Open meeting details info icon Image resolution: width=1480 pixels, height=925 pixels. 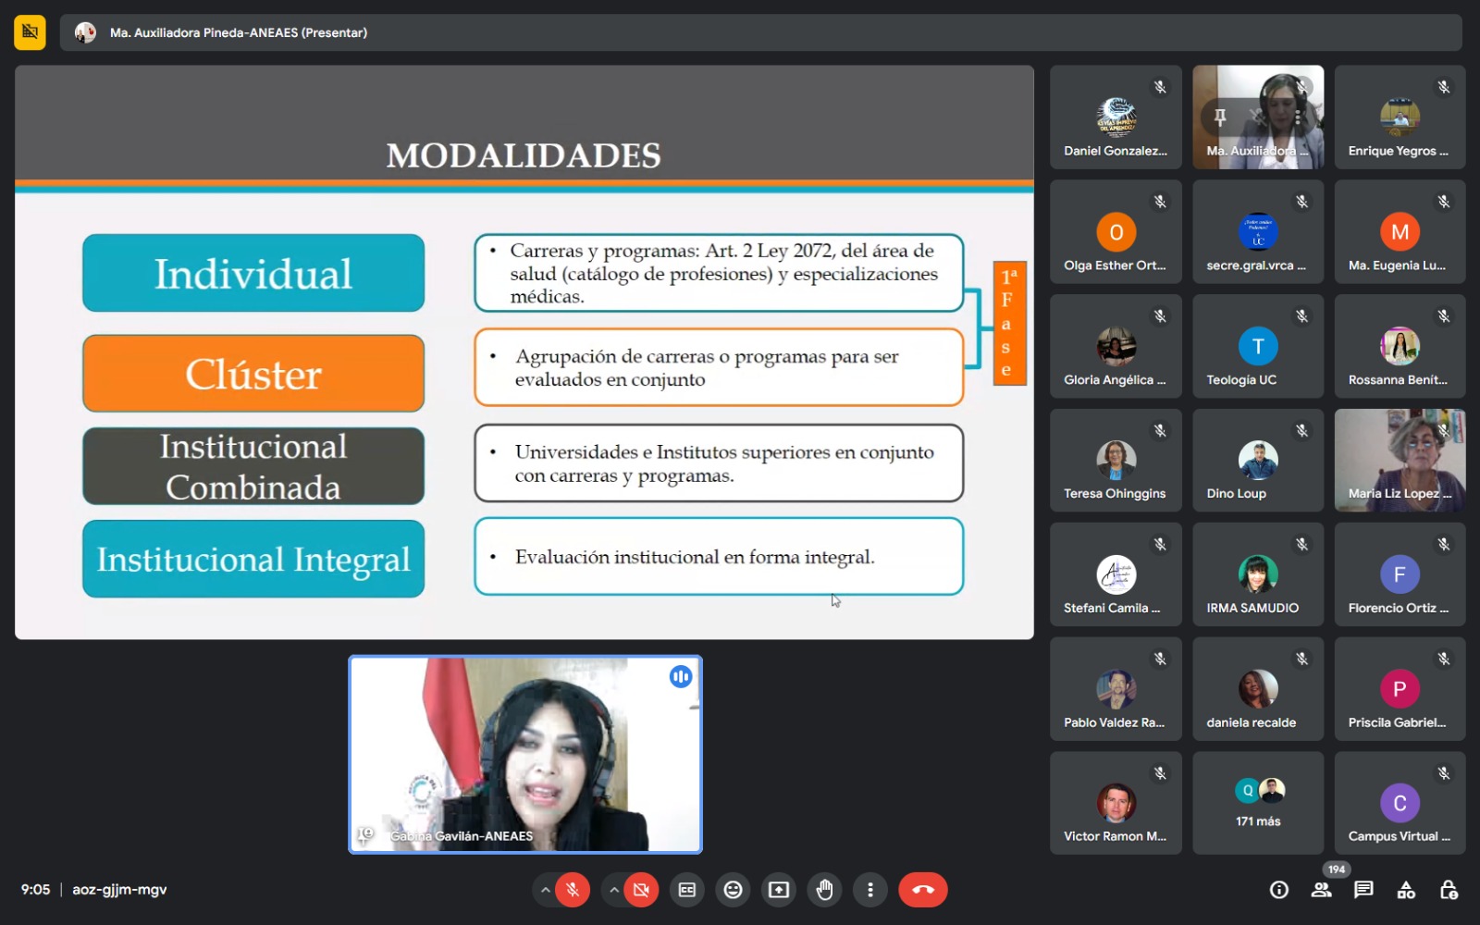pos(1279,890)
